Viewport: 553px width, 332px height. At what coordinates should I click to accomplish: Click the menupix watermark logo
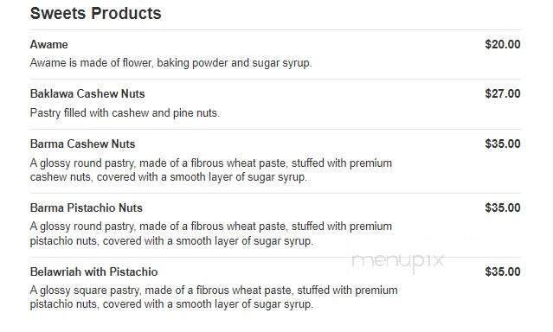click(398, 261)
